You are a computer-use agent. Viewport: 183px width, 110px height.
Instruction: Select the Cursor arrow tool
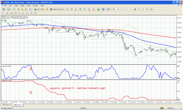coord(114,9)
